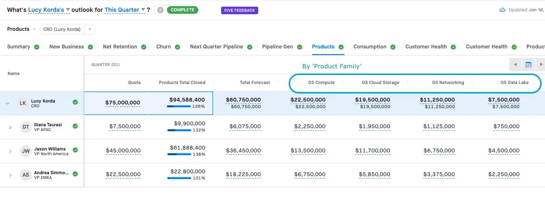Click the cloud sync icon near Updated

502,10
